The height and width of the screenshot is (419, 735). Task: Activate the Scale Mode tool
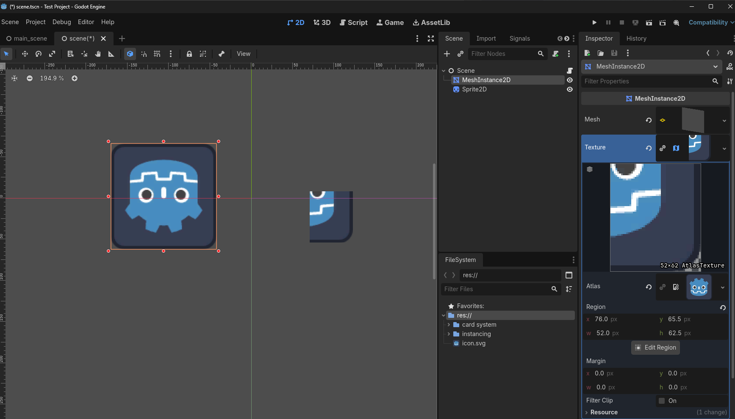click(x=52, y=54)
